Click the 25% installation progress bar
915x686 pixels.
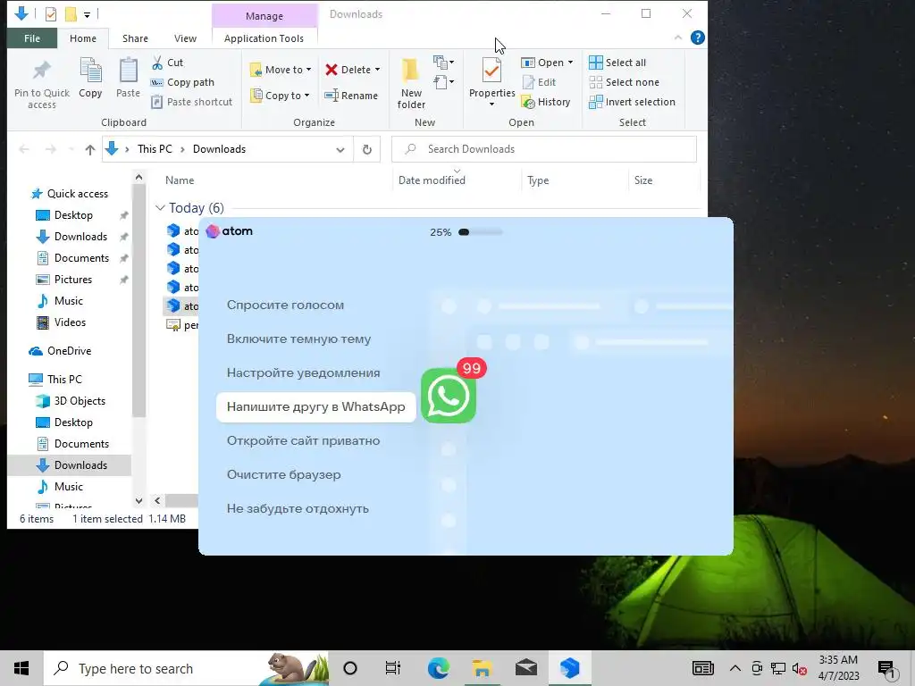[480, 232]
